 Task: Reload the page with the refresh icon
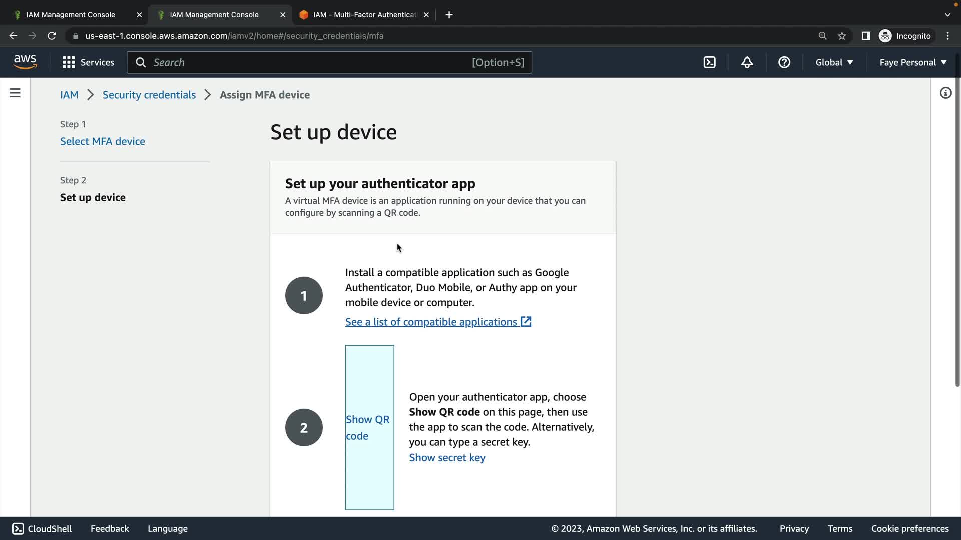click(52, 36)
